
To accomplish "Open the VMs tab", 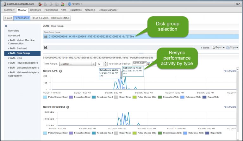I will [x=64, y=10].
